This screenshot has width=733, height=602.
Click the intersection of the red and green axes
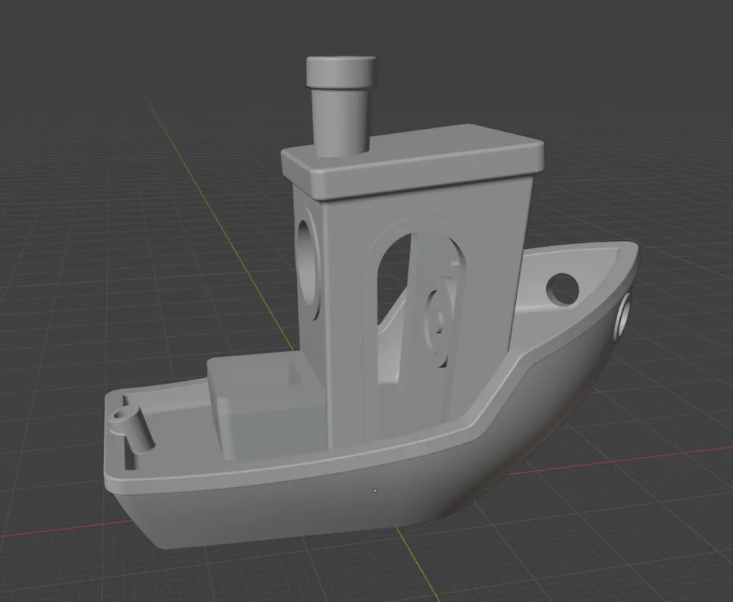coord(375,484)
